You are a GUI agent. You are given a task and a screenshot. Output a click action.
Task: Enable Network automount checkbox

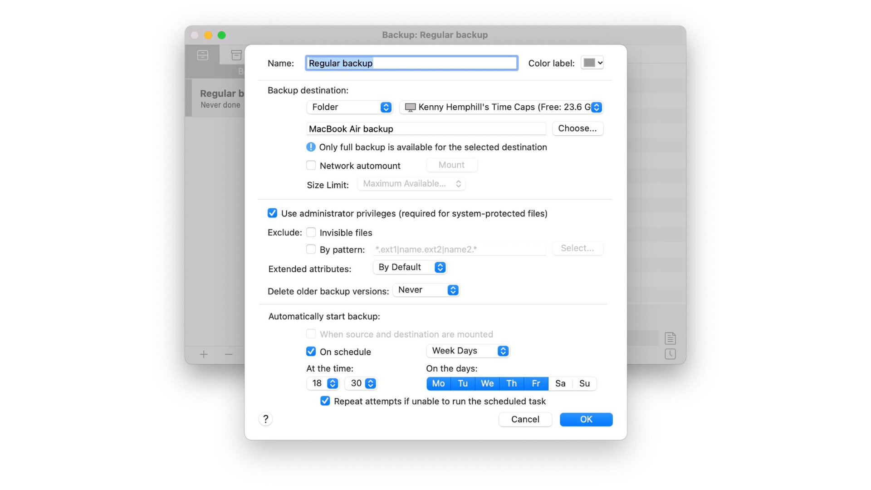311,166
